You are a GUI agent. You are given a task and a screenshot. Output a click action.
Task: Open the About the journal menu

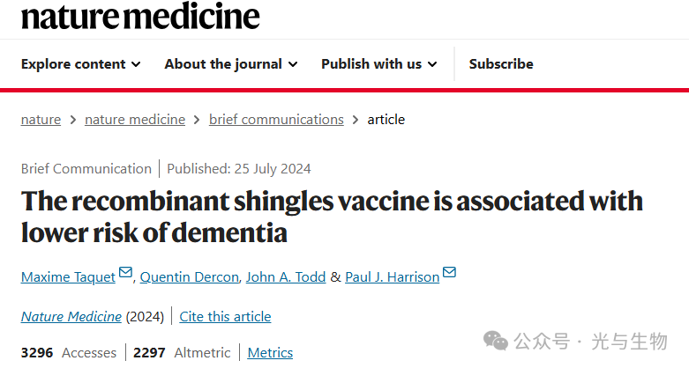(223, 63)
